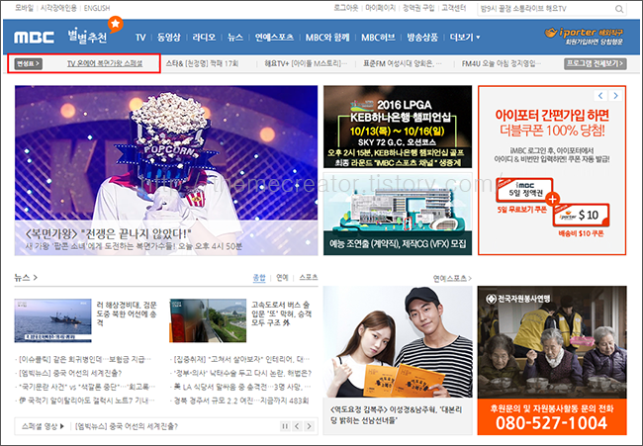This screenshot has width=643, height=446.
Task: Go to previous 스페셜 영상 item
Action: pyautogui.click(x=298, y=426)
